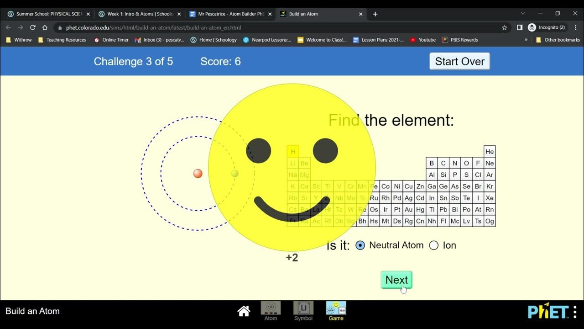Click the PhET home icon

click(x=244, y=311)
